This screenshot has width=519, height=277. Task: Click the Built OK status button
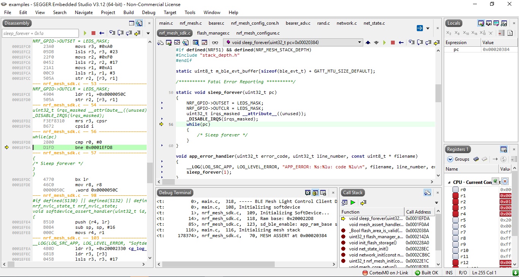pyautogui.click(x=427, y=273)
